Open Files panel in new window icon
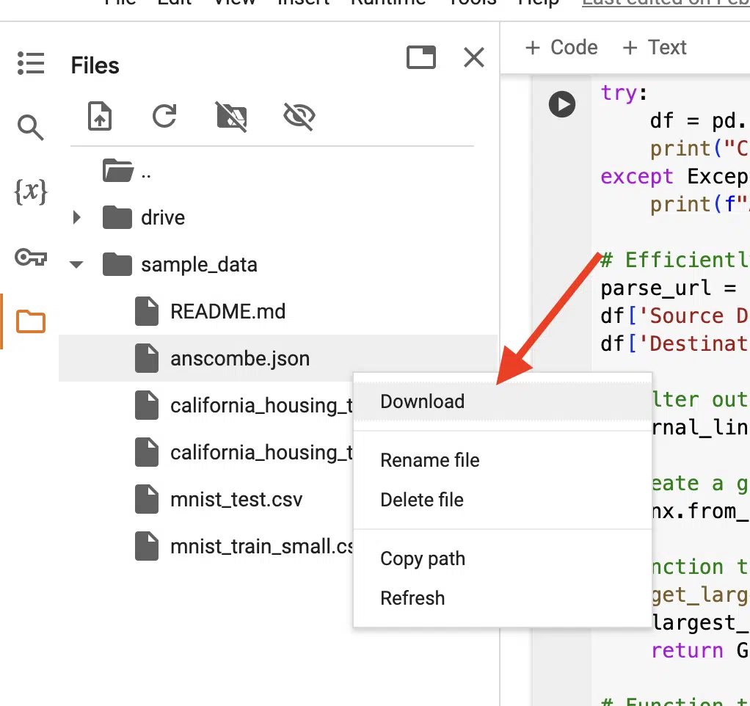Screen dimensions: 750x706 (x=421, y=57)
